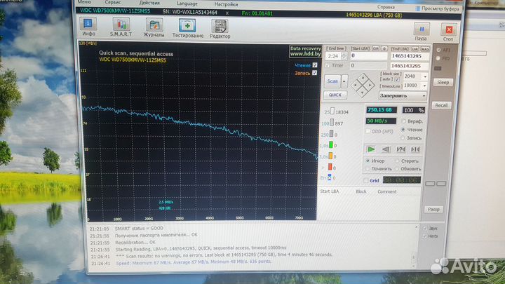Switch to the Тестирование test view
Screen dimensions: 505x284
187,29
